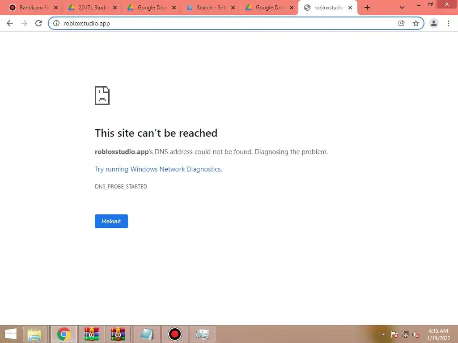Close the first Google Drive tab

[x=174, y=8]
